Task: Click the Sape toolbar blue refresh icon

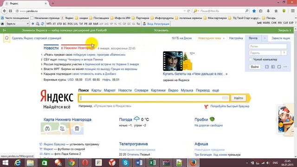Action: tap(42, 24)
